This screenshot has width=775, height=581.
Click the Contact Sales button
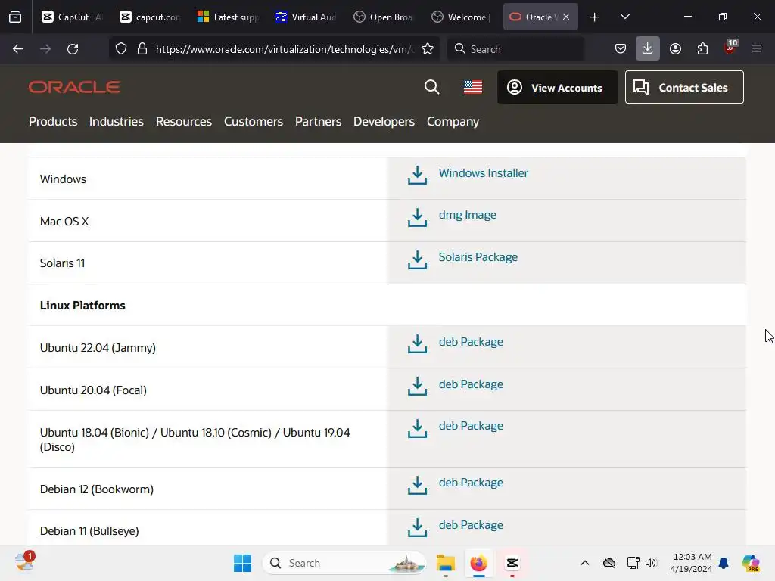click(684, 87)
